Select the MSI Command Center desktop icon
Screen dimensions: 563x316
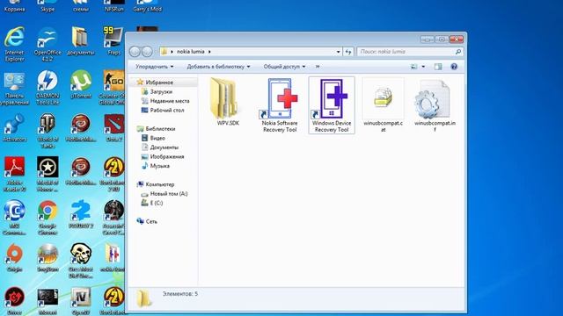[14, 218]
